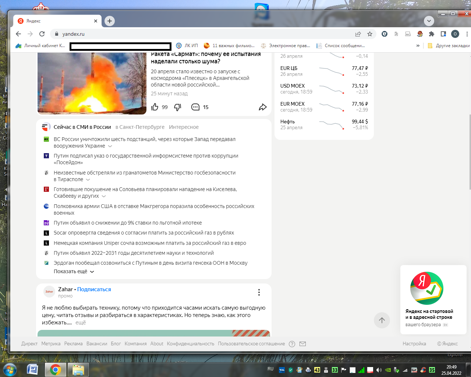Like the Sarmat rocket article
471x377 pixels.
click(x=155, y=107)
